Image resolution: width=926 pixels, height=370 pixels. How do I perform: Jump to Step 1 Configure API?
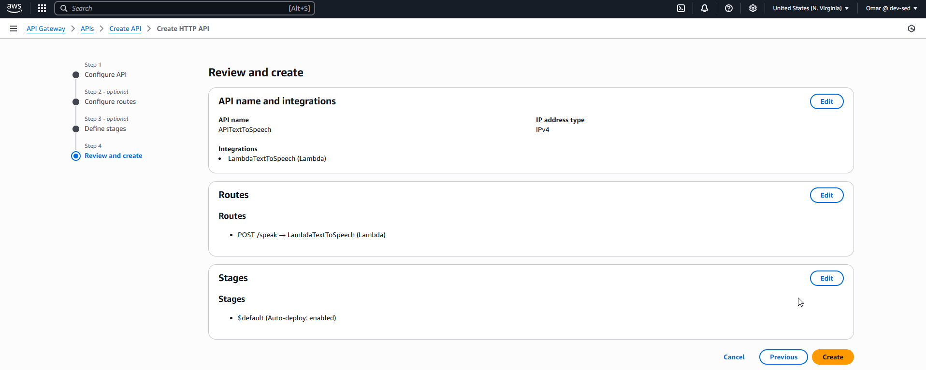[x=105, y=74]
